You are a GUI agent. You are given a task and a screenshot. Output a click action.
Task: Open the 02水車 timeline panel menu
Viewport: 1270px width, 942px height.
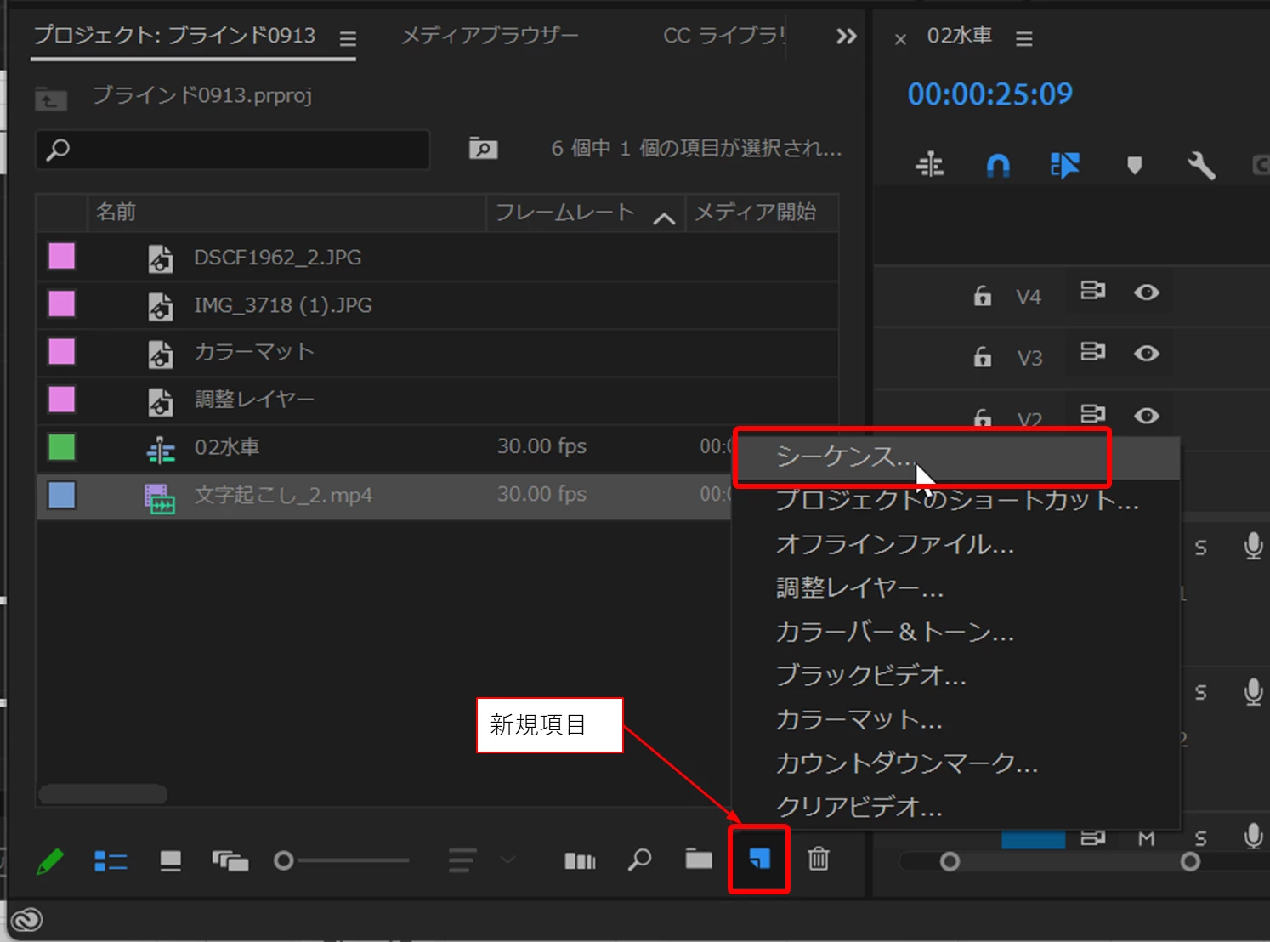click(1024, 38)
